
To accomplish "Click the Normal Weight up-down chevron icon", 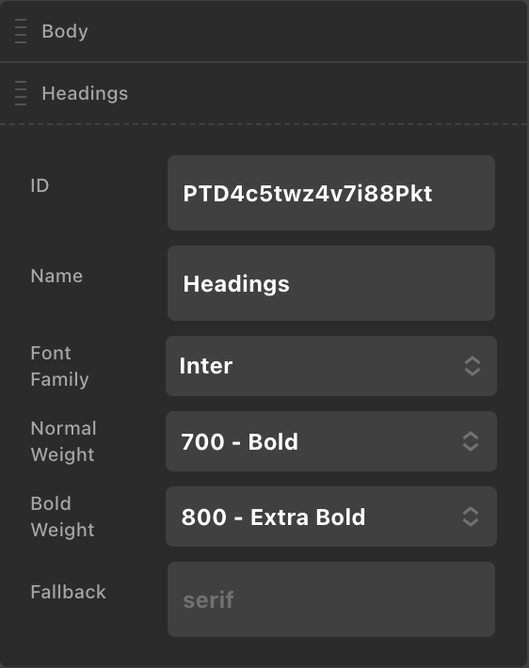I will coord(471,441).
